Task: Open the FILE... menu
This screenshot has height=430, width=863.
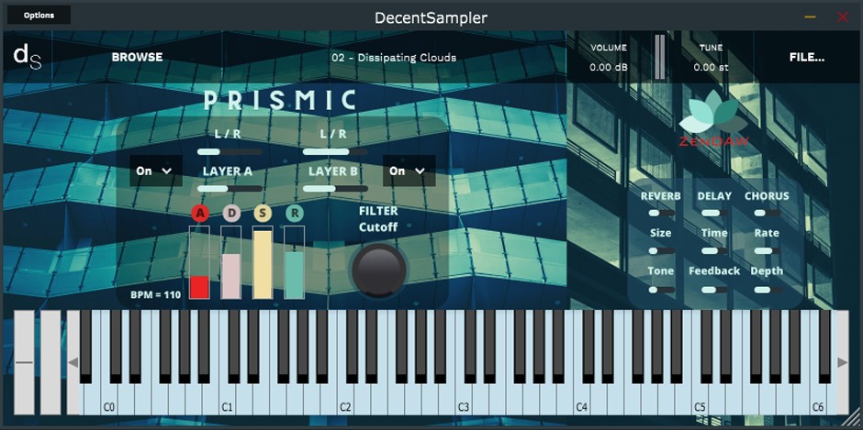Action: (x=807, y=57)
